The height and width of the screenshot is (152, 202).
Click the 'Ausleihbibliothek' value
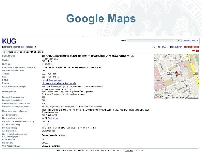click(50, 115)
